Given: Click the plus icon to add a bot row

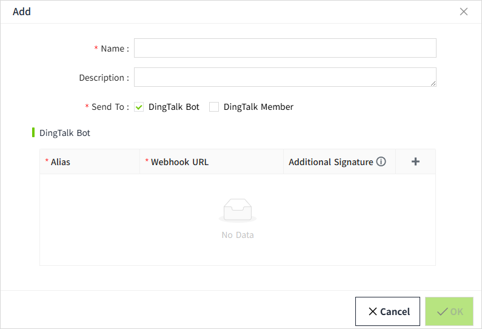Looking at the screenshot, I should tap(415, 161).
